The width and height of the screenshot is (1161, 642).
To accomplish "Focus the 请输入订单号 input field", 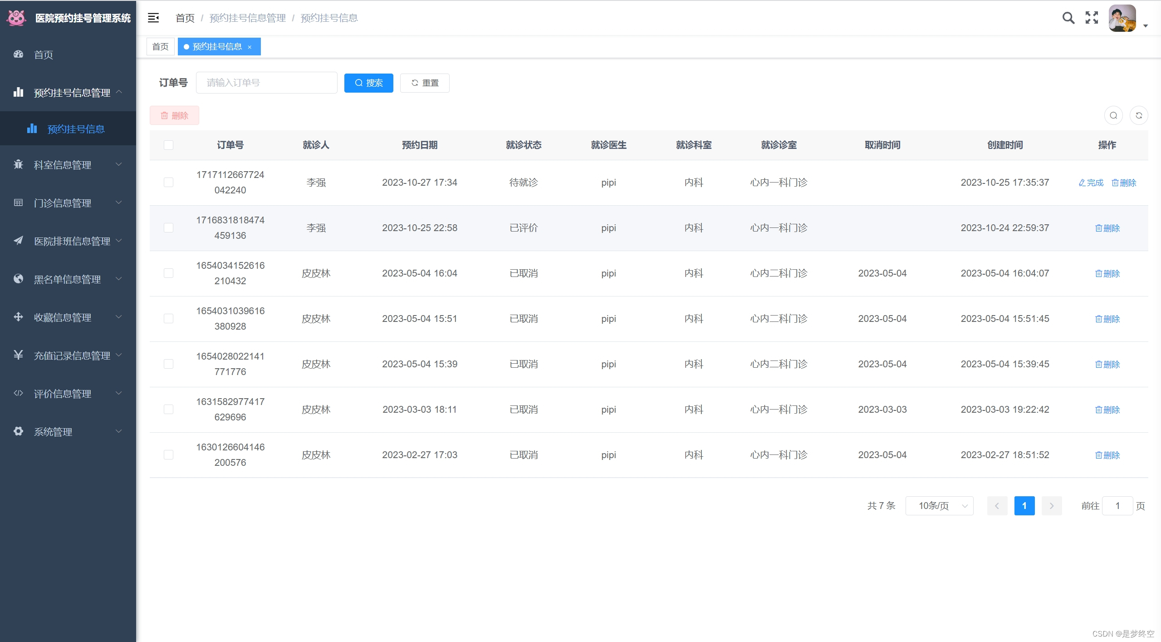I will (x=266, y=83).
